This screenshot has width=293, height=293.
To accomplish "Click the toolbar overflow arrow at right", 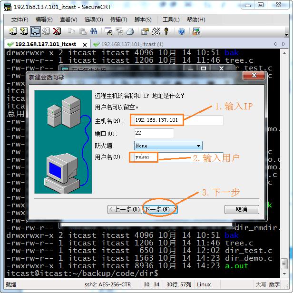I will click(286, 34).
